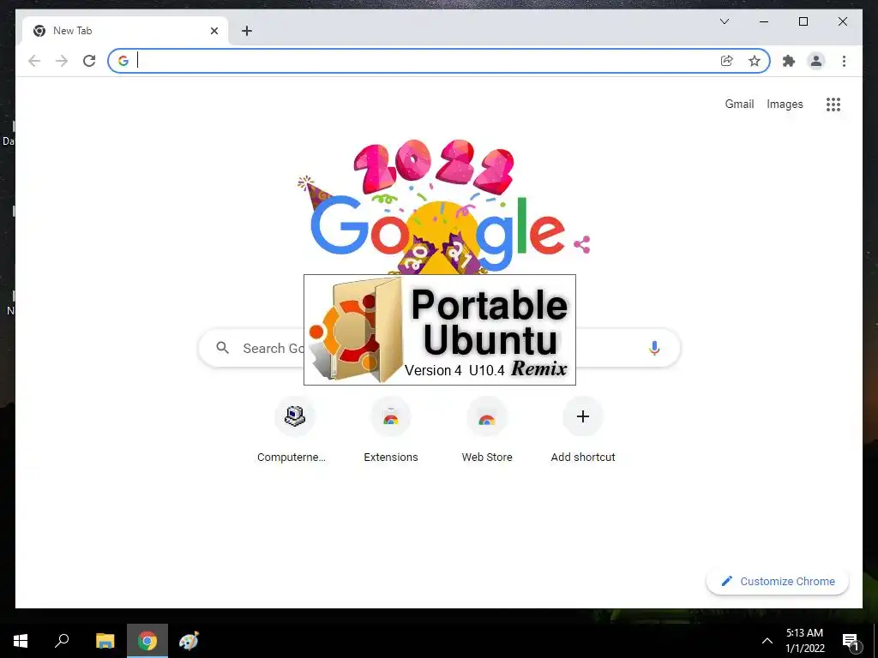
Task: Expand the tab search dropdown arrow
Action: tap(724, 21)
